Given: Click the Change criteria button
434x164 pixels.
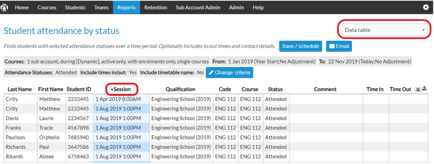Looking at the screenshot, I should pos(229,73).
